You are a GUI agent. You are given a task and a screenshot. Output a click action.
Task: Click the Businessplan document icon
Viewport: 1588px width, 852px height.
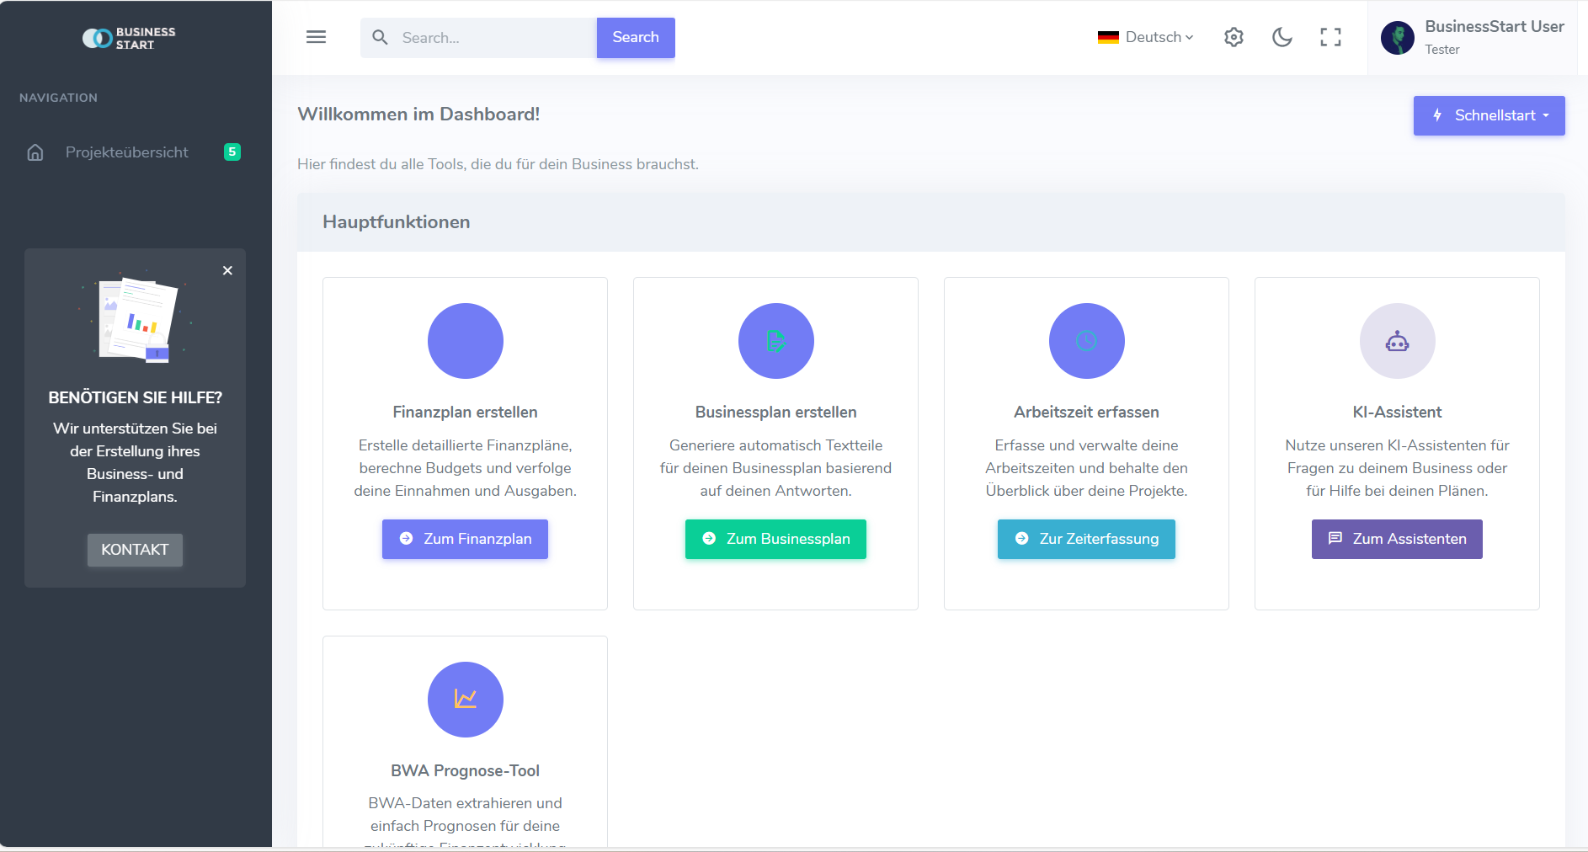tap(775, 341)
